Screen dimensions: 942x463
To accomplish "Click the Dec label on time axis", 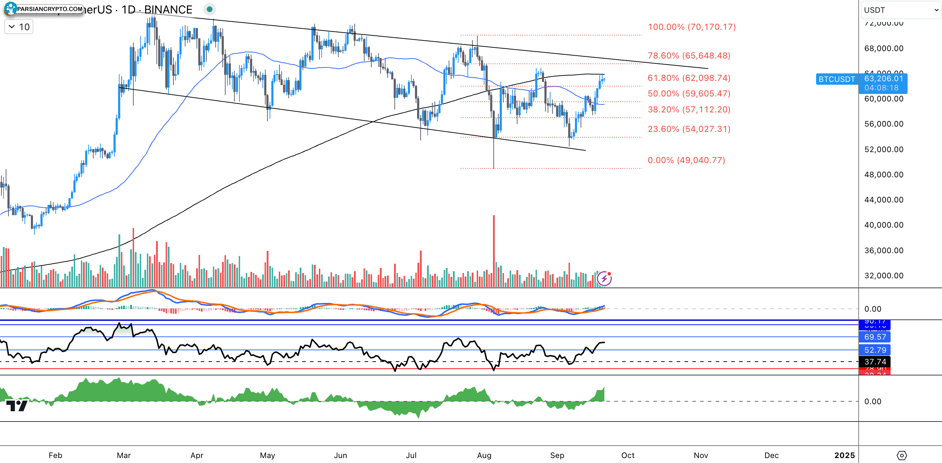I will (x=772, y=455).
